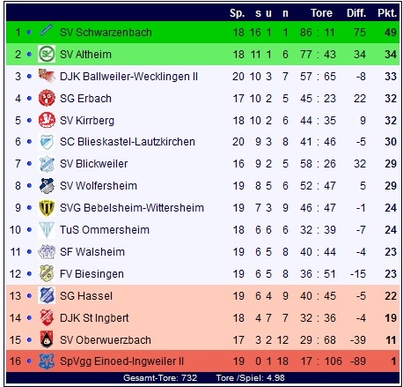Open DJK Ballweiler-Wecklingen II team entry
The height and width of the screenshot is (387, 403).
pyautogui.click(x=128, y=77)
